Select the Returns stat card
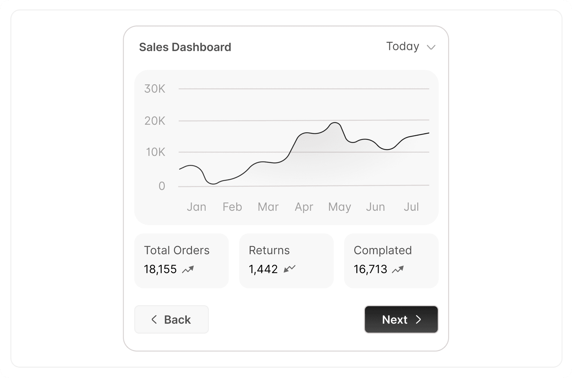The width and height of the screenshot is (572, 378). (x=286, y=260)
